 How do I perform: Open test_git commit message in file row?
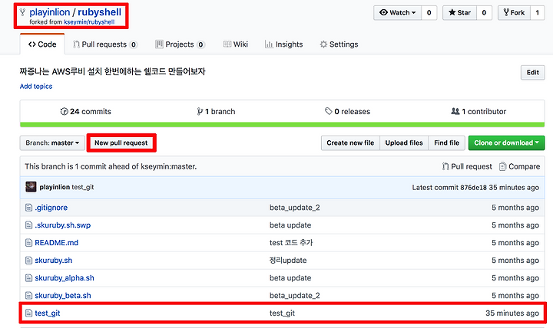(x=282, y=313)
